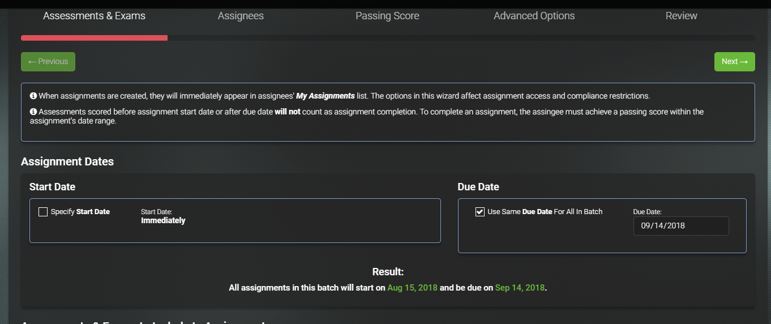771x324 pixels.
Task: Click the Due Date field showing 09/14/2018
Action: 681,225
